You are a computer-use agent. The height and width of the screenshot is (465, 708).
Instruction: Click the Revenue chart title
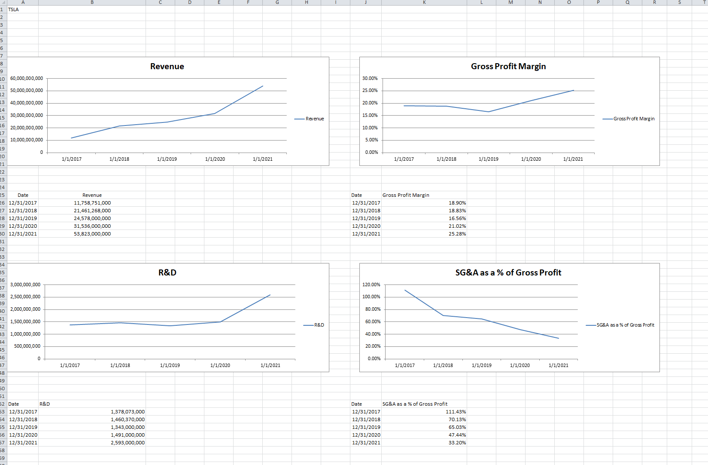click(x=167, y=66)
